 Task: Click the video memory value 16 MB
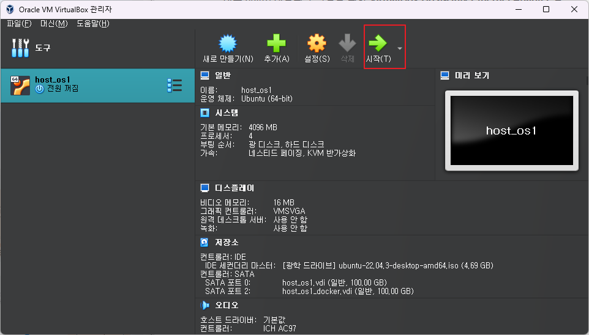coord(284,202)
